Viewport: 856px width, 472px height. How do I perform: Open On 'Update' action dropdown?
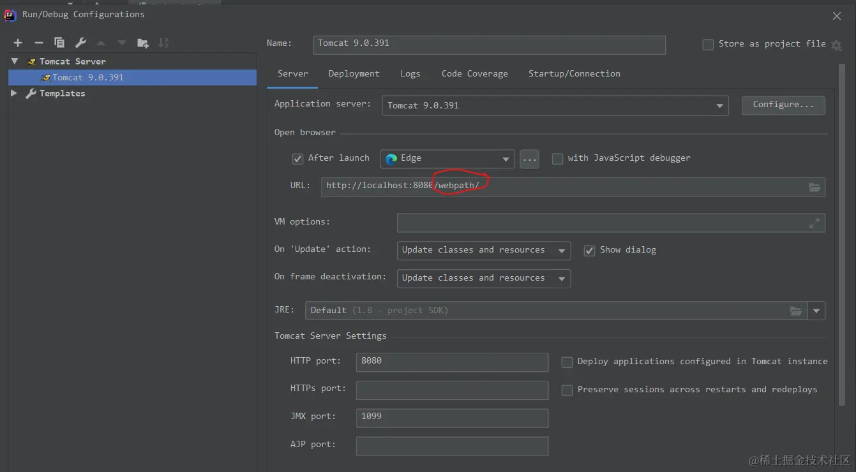coord(483,251)
